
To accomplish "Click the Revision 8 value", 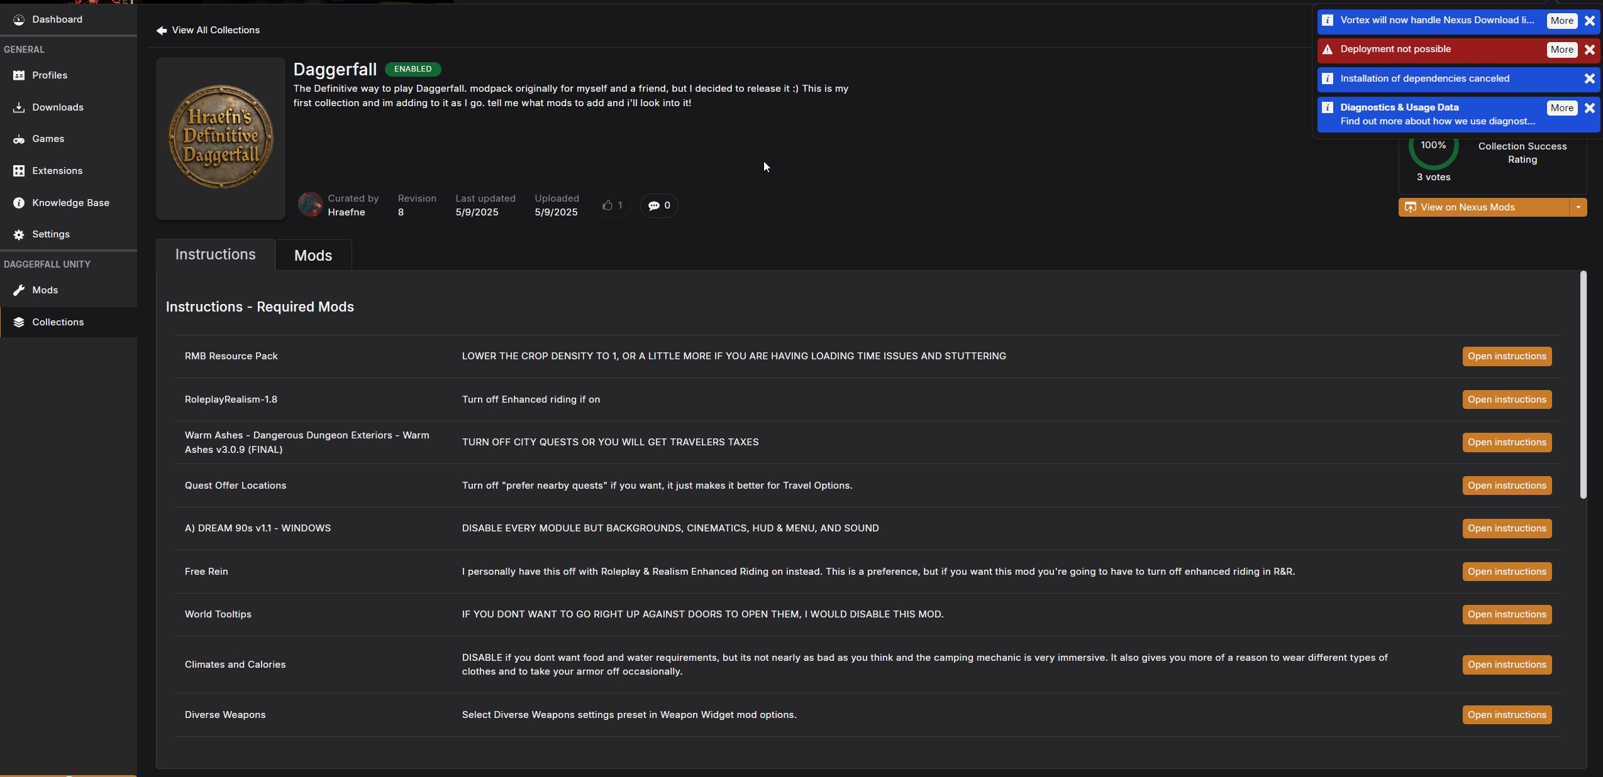I will [x=401, y=212].
